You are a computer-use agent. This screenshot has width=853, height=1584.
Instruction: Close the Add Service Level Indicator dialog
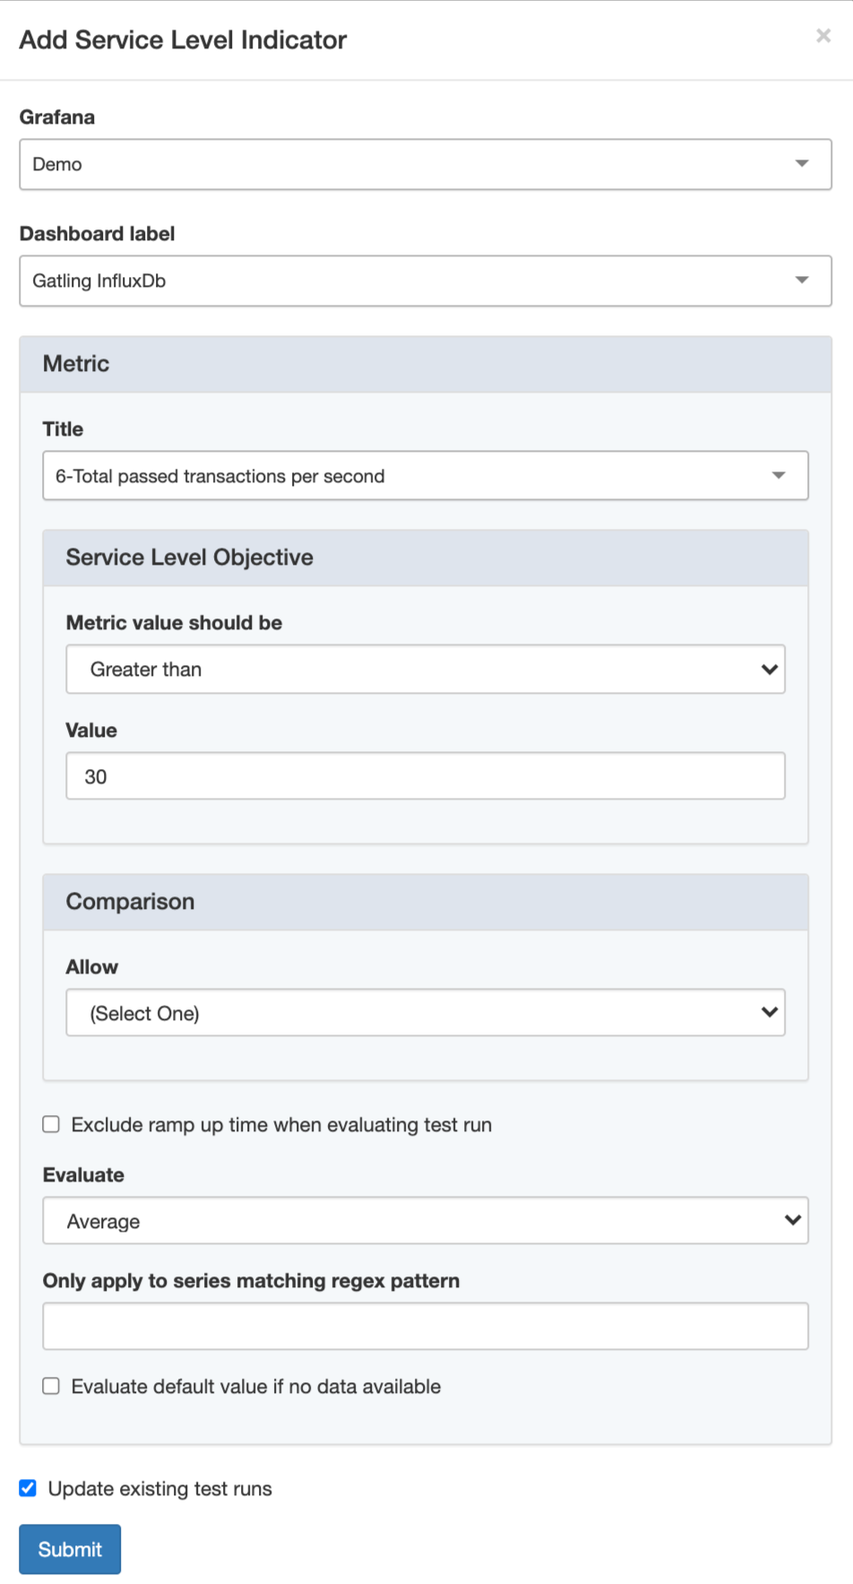pos(823,36)
